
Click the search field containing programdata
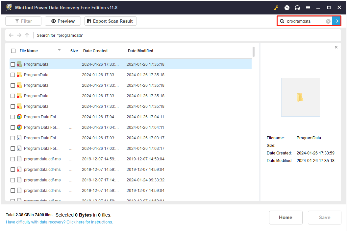(x=306, y=21)
